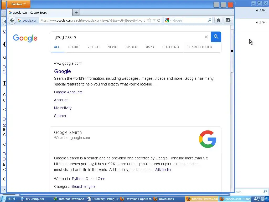Open the My Activity sitelink
Screen dimensions: 269x202
(63, 108)
